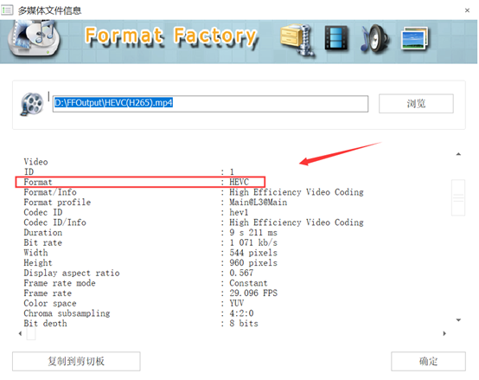This screenshot has width=479, height=380.
Task: Click the film reel icon beside file path
Action: pyautogui.click(x=32, y=104)
